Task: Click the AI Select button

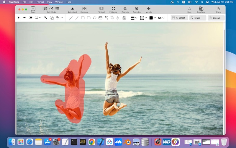Action: pyautogui.click(x=179, y=18)
